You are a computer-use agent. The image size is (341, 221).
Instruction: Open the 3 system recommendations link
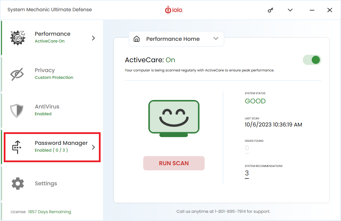(247, 173)
